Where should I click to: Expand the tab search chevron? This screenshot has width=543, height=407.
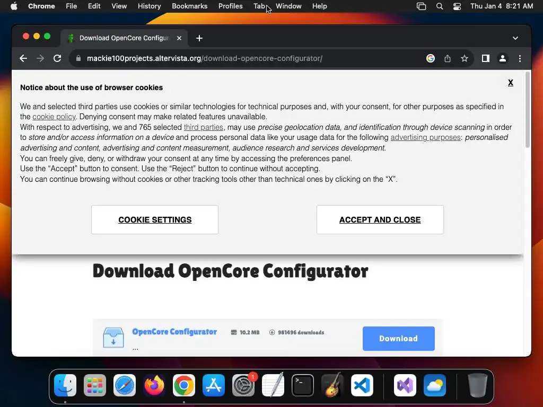point(515,38)
